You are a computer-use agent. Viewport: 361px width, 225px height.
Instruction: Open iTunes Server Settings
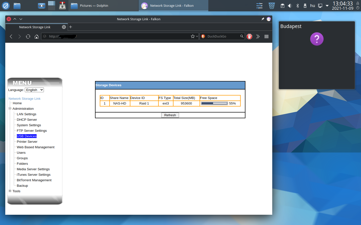point(34,175)
